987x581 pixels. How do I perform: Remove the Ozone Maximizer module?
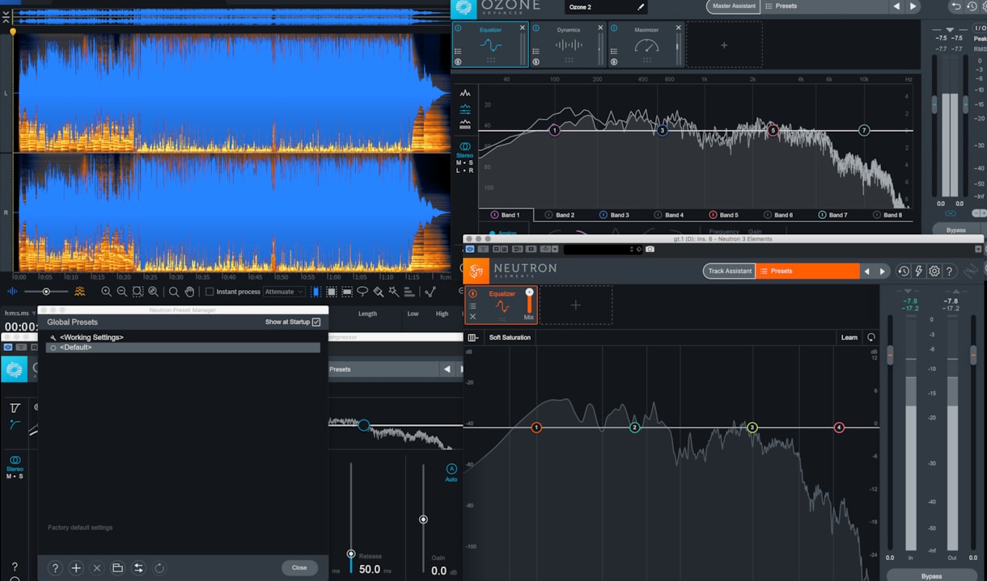[679, 27]
